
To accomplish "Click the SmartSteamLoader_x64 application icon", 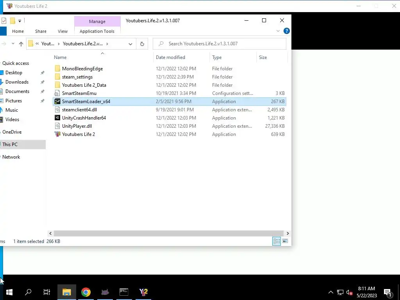I will click(57, 102).
